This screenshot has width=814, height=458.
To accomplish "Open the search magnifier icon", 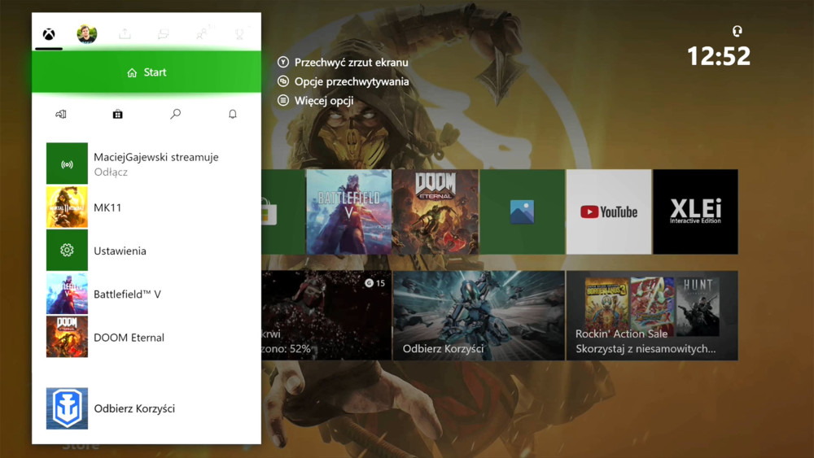I will pos(176,114).
